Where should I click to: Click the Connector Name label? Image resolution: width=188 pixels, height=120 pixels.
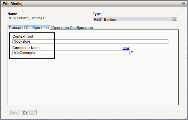pyautogui.click(x=26, y=48)
